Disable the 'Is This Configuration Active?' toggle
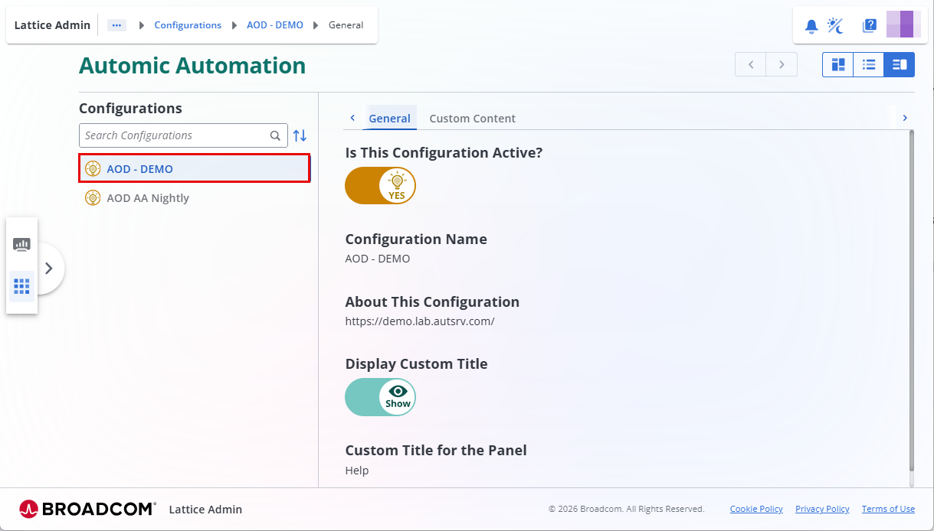The height and width of the screenshot is (531, 934). click(381, 185)
